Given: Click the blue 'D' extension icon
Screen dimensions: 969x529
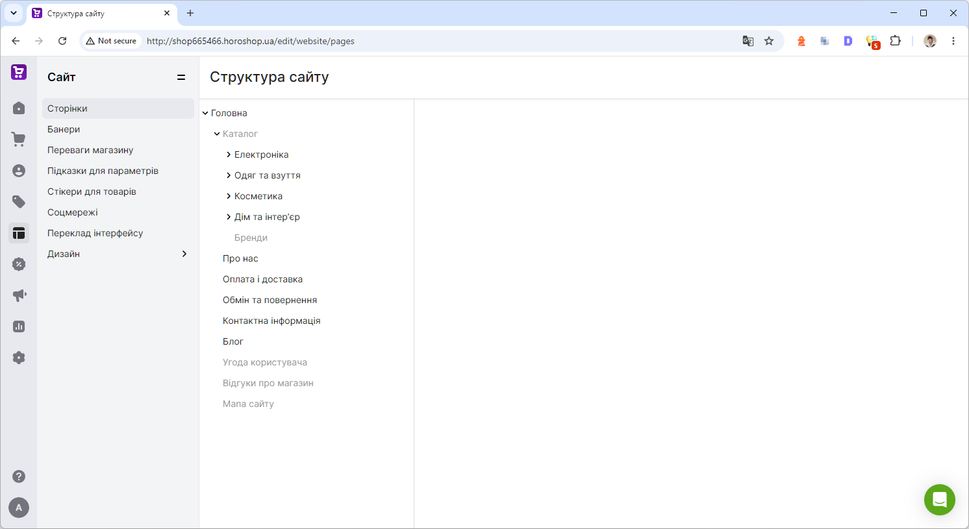Looking at the screenshot, I should pyautogui.click(x=848, y=41).
